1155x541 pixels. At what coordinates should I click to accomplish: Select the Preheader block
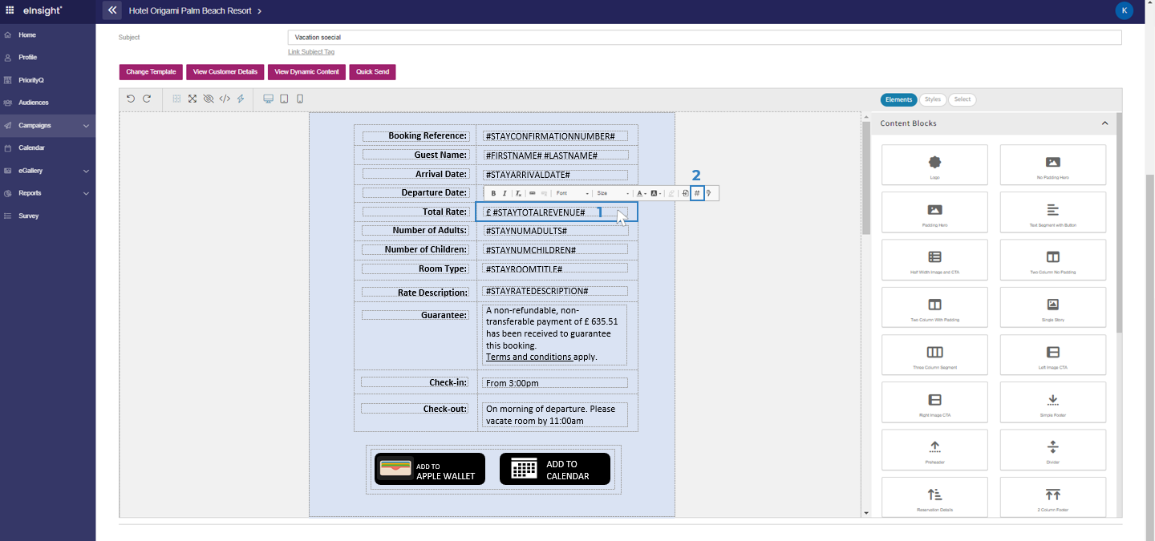pos(934,450)
